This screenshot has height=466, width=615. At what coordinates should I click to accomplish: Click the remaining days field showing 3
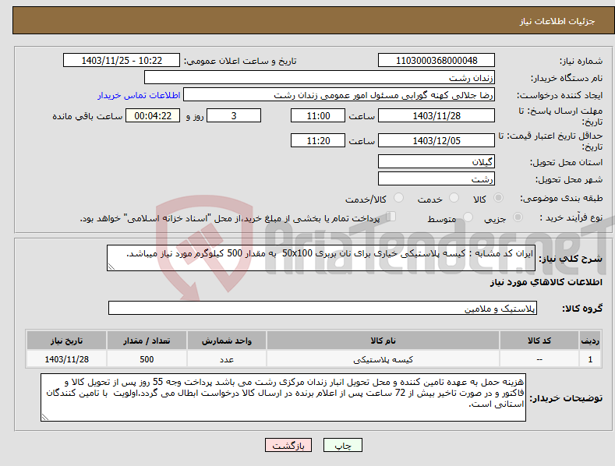pos(234,115)
